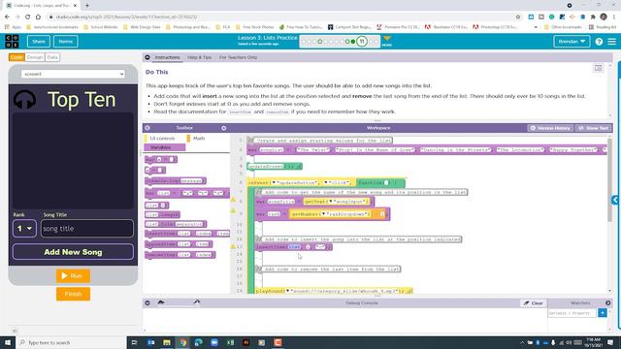
Task: Click the debug slow turtle speed icon
Action: 161,302
